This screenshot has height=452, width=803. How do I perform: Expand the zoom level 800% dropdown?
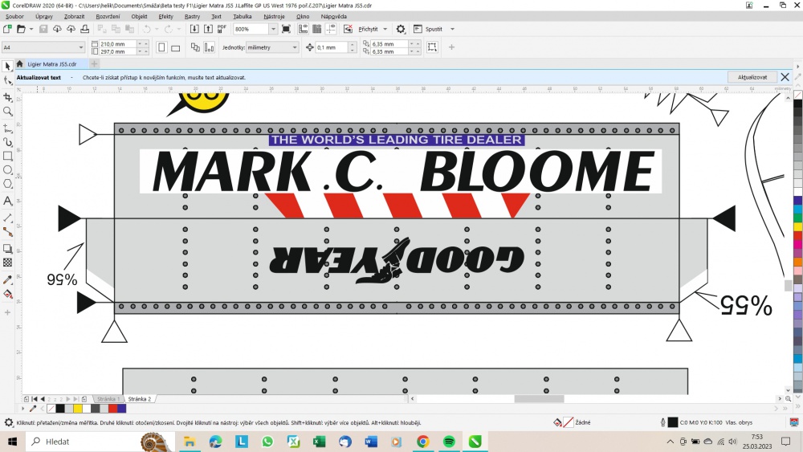click(x=273, y=29)
